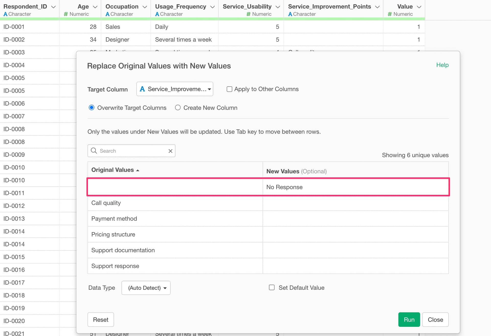The width and height of the screenshot is (491, 336).
Task: Check the Set Default Value box
Action: click(272, 287)
